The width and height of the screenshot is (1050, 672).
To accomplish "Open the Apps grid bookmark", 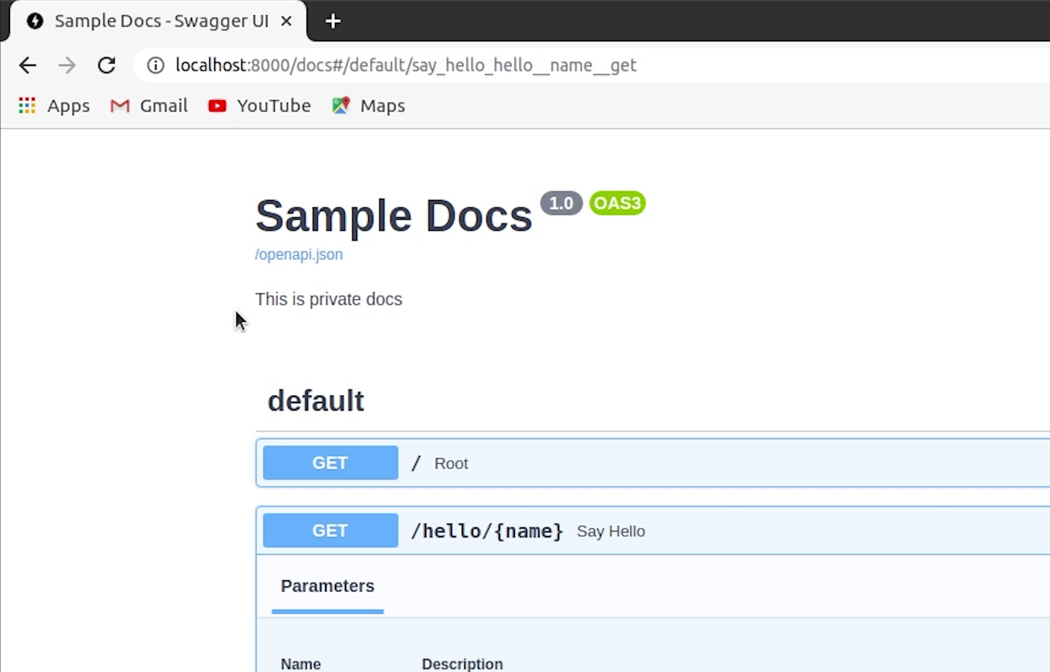I will pyautogui.click(x=54, y=106).
